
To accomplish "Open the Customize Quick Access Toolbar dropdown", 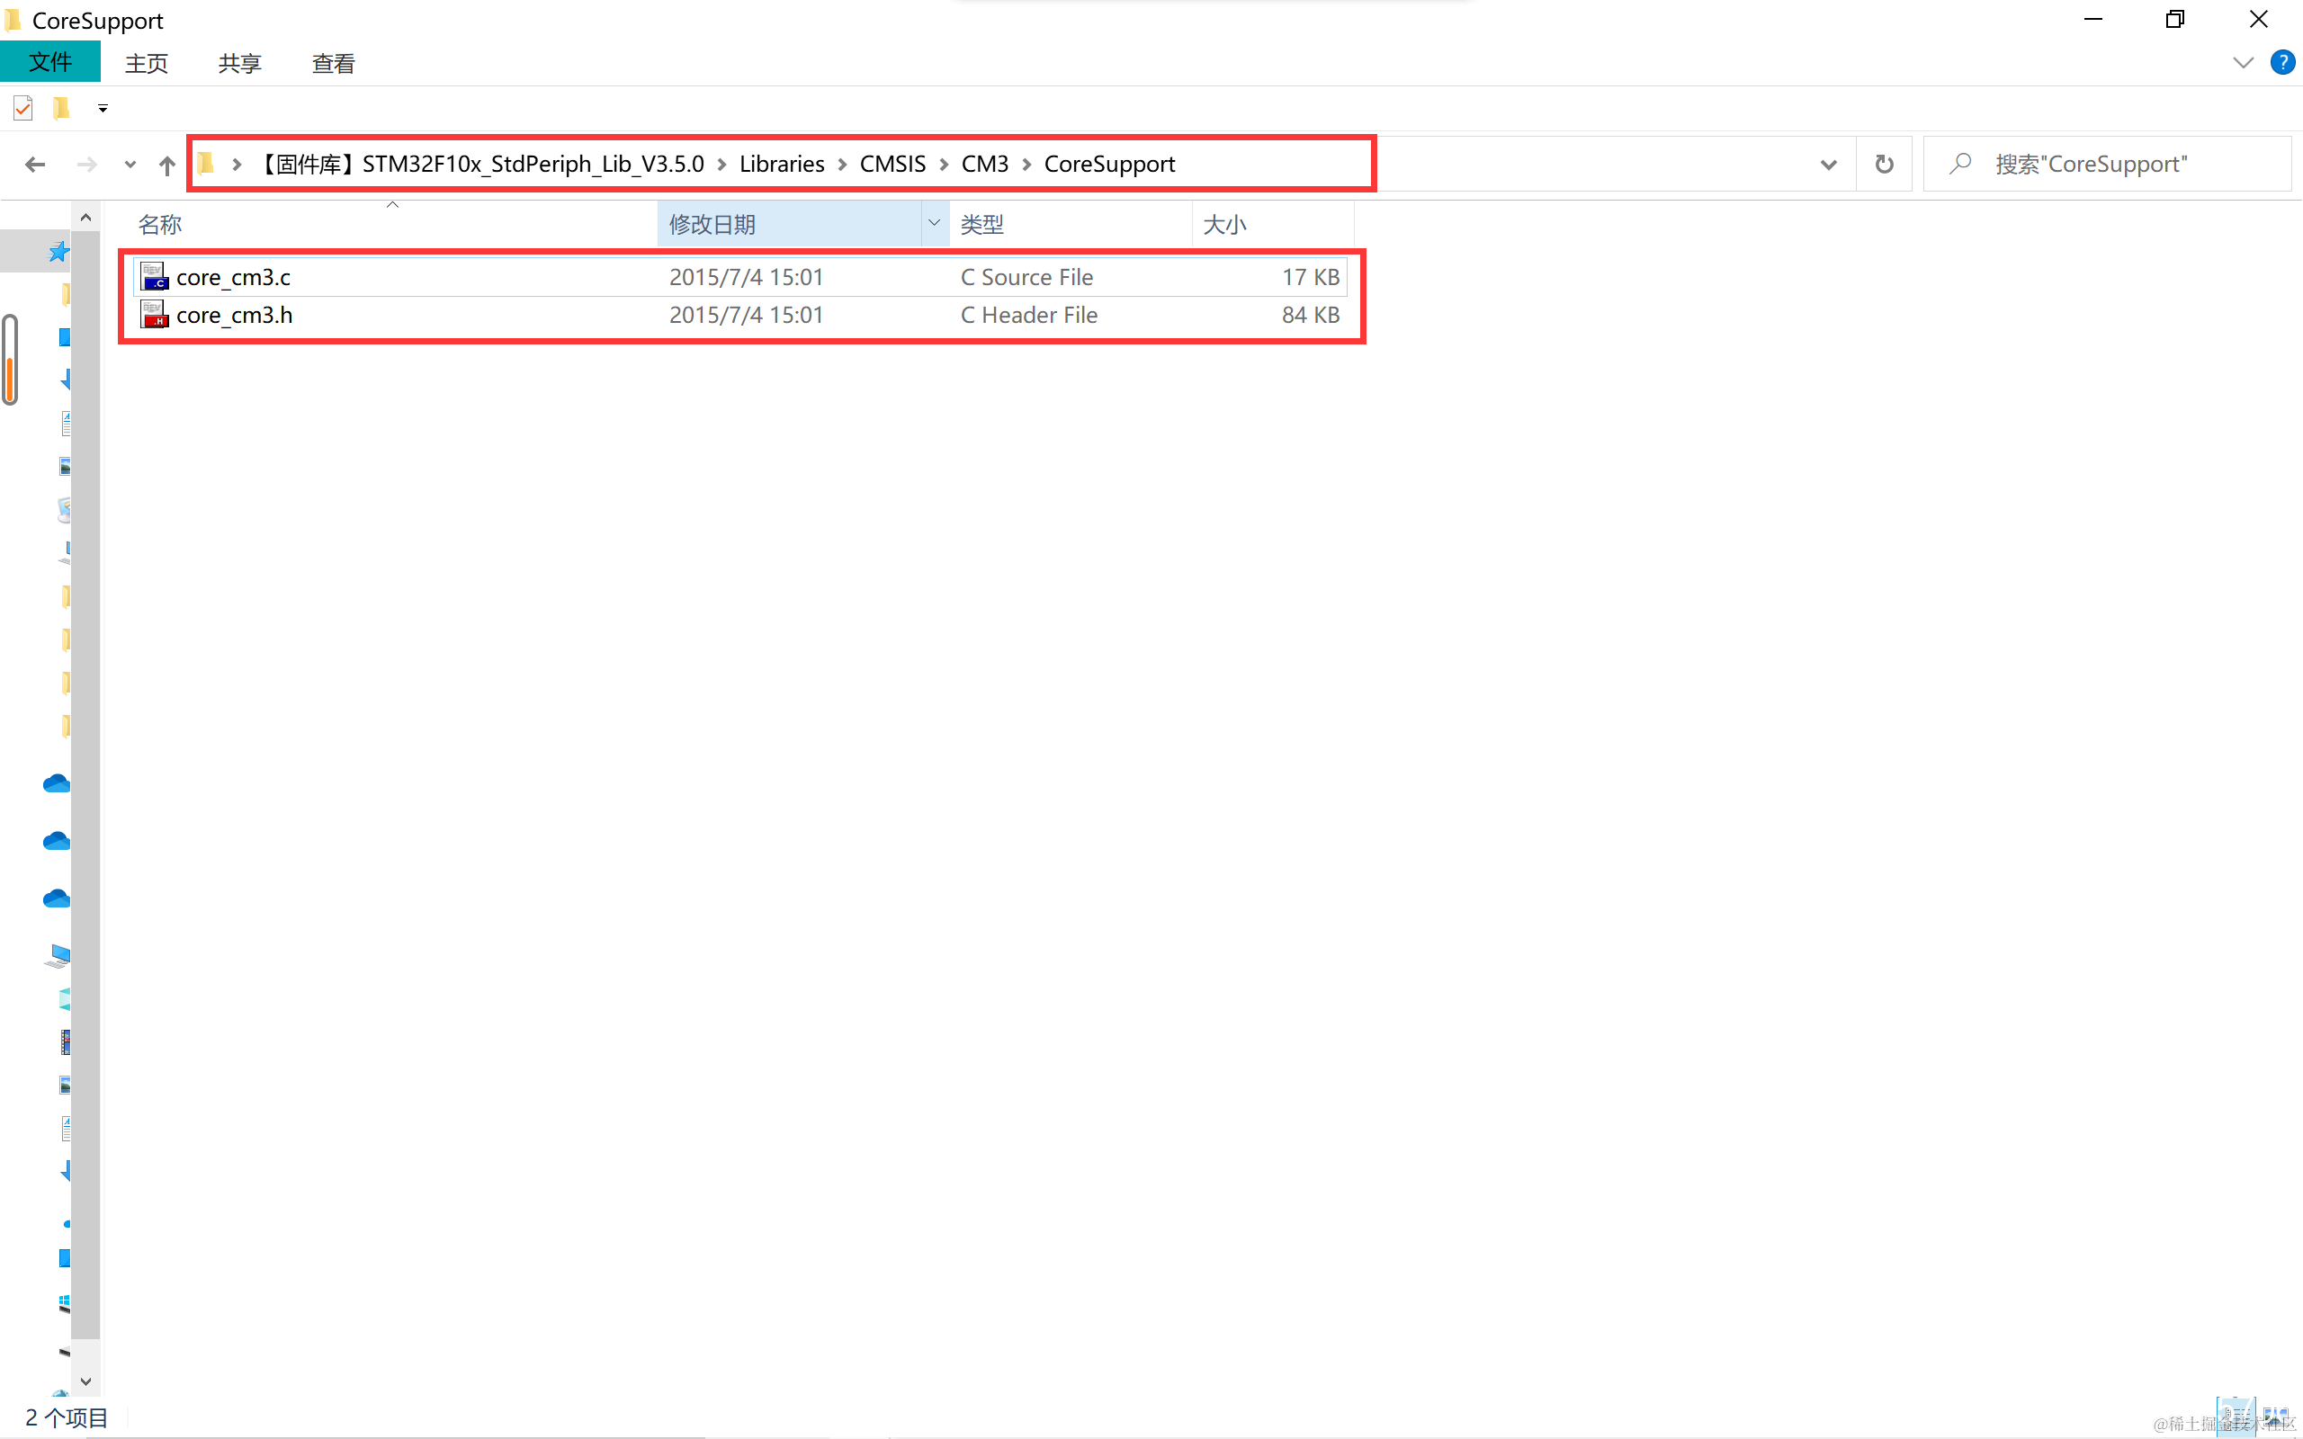I will 103,109.
